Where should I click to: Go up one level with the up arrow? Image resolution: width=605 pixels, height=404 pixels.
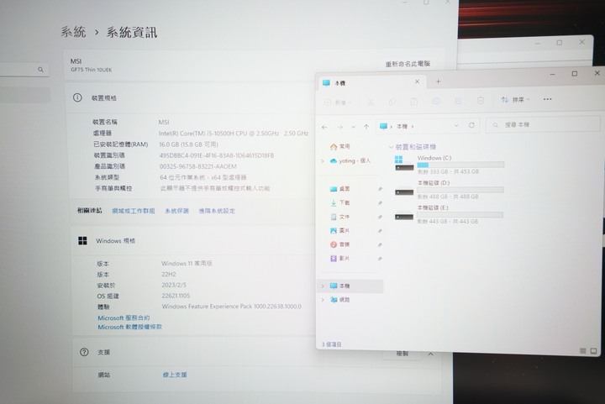coord(366,127)
